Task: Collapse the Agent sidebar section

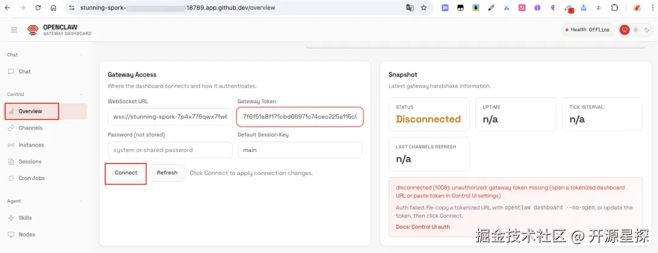Action: (x=81, y=201)
